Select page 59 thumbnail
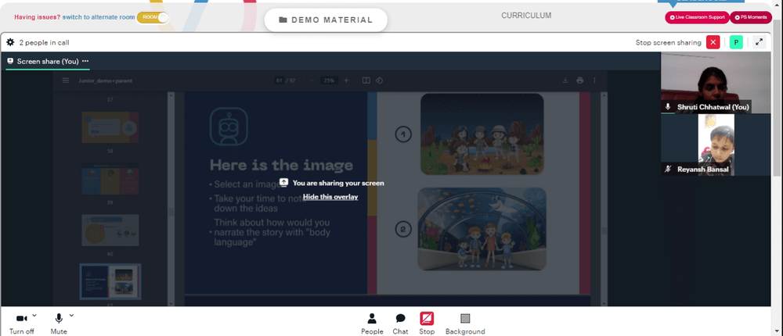The height and width of the screenshot is (336, 783). [110, 231]
